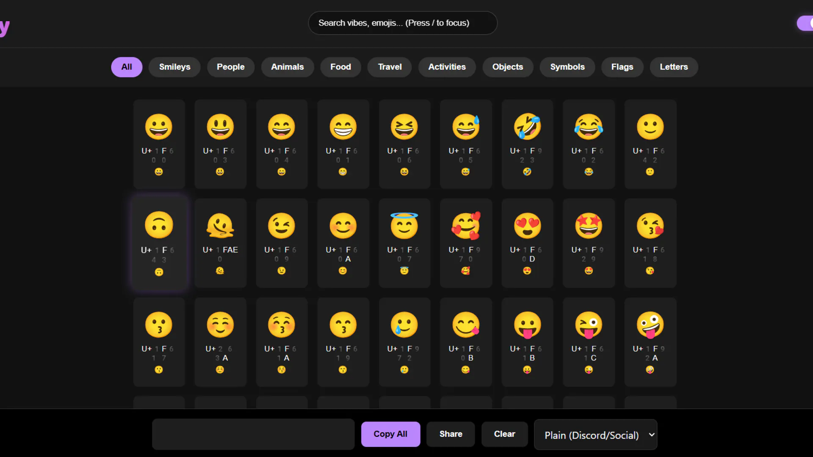Click the upside-down face emoji
This screenshot has width=813, height=457.
pyautogui.click(x=159, y=243)
